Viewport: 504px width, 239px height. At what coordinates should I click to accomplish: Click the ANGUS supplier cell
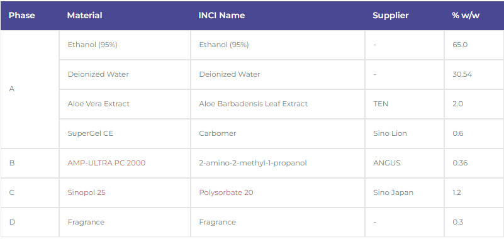coord(405,163)
